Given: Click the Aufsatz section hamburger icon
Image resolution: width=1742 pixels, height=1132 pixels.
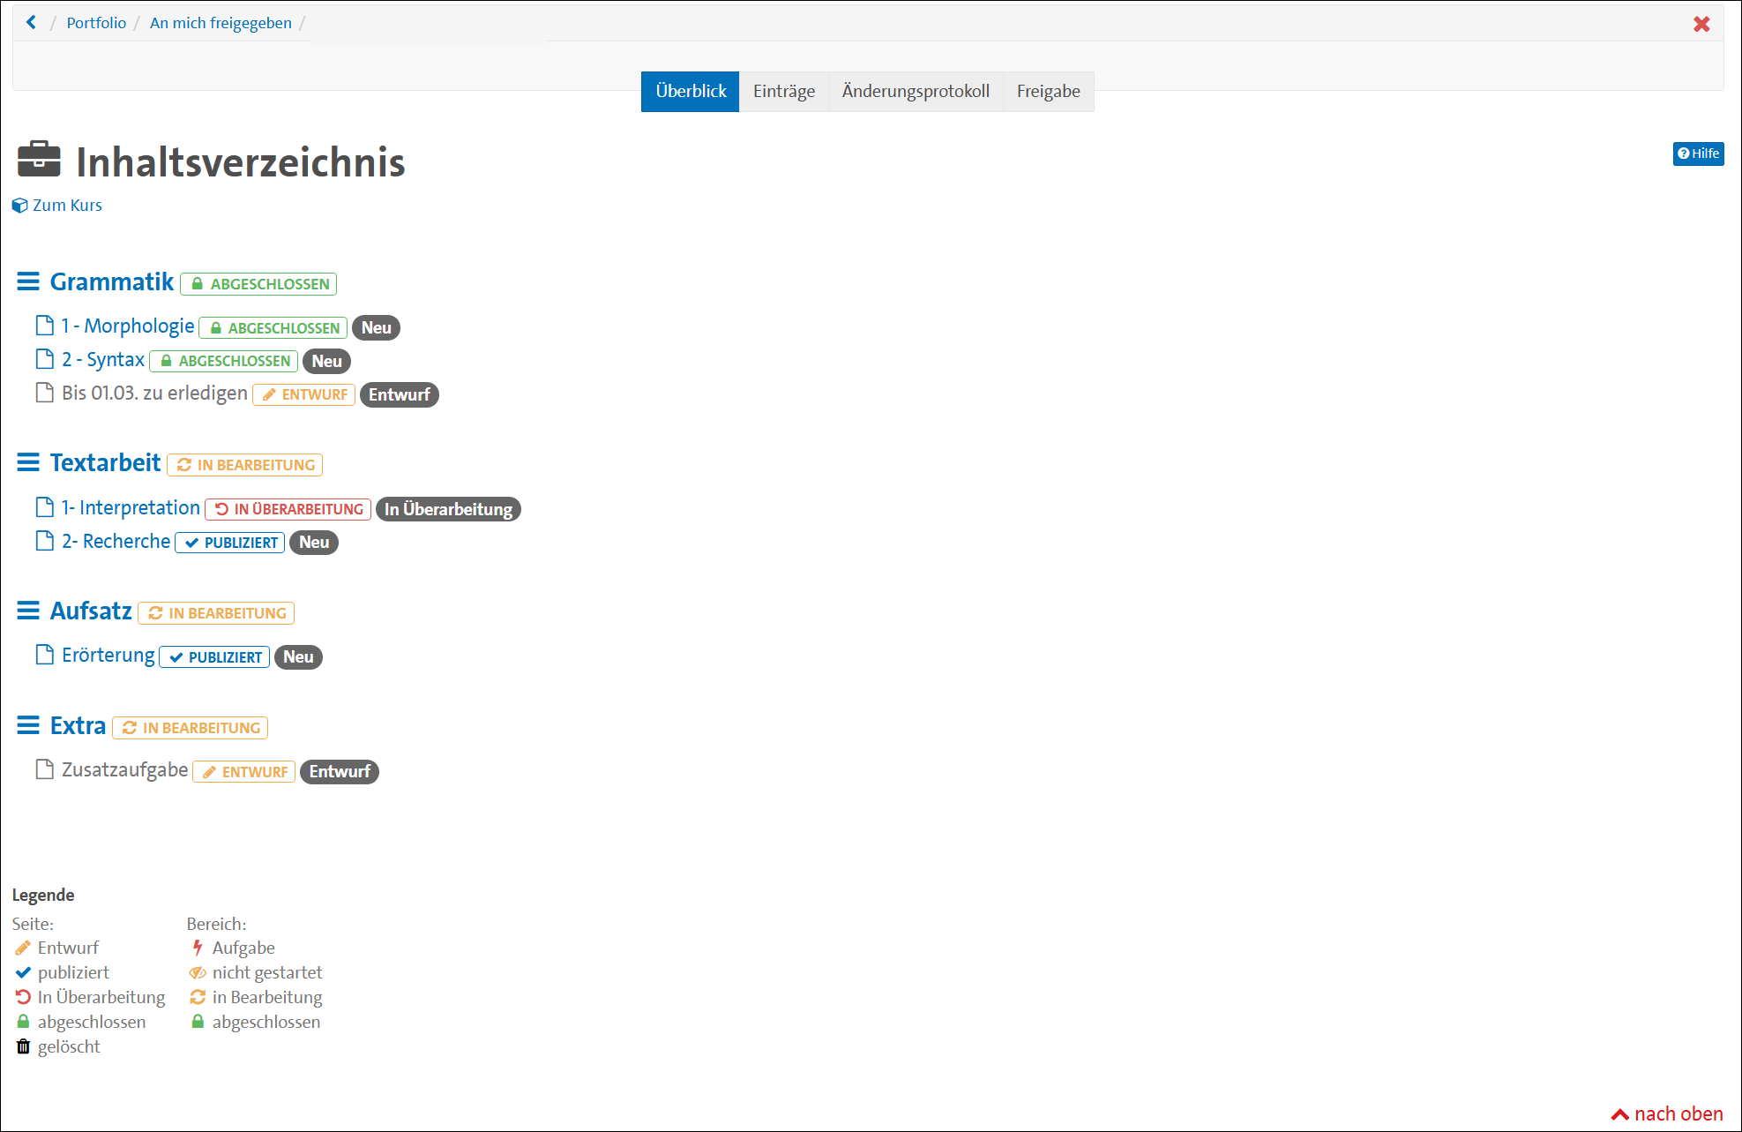Looking at the screenshot, I should coord(28,611).
